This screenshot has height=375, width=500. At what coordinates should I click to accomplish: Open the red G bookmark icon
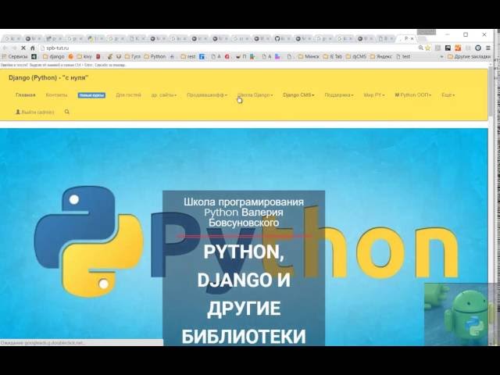(x=227, y=56)
